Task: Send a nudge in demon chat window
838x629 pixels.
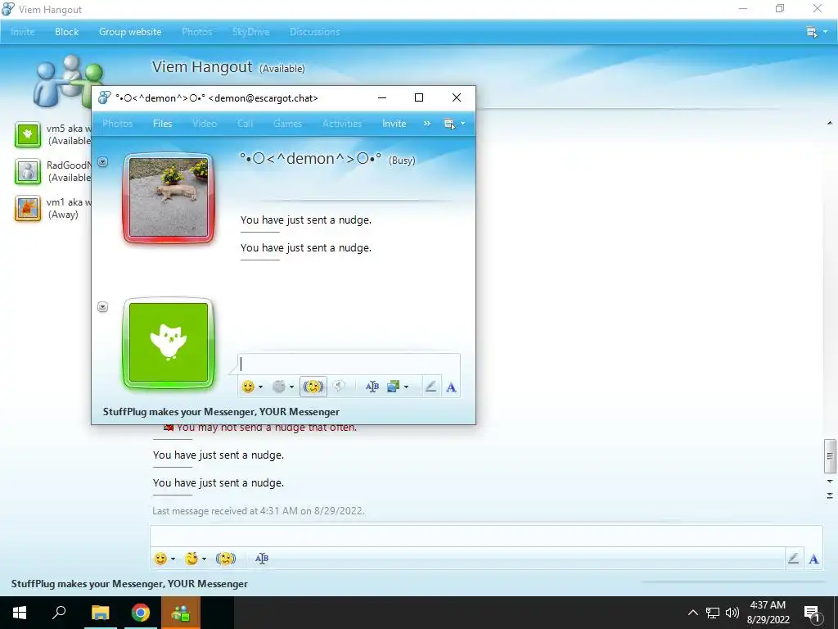Action: click(x=313, y=387)
